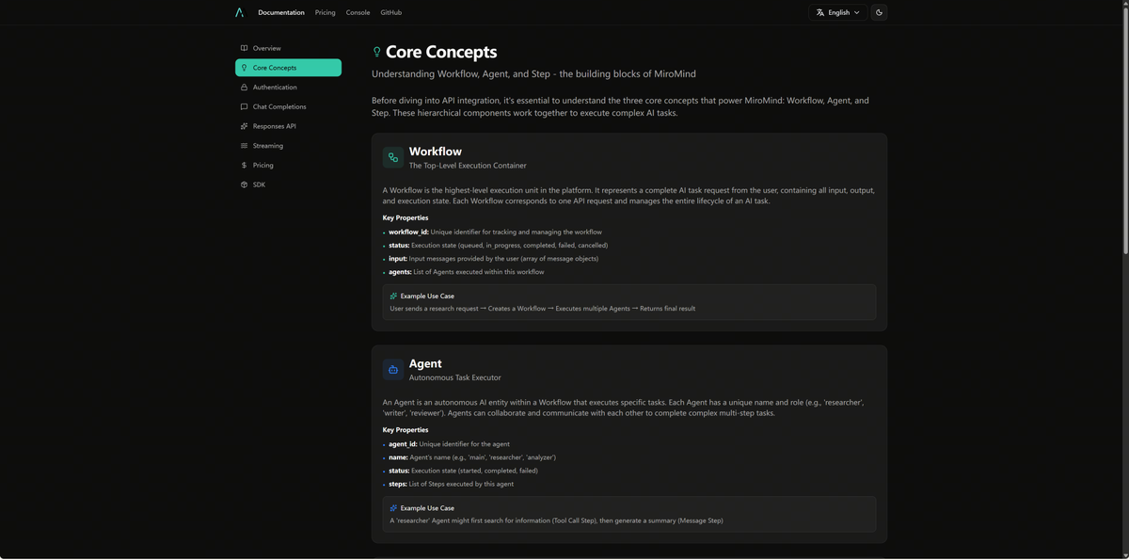Image resolution: width=1129 pixels, height=560 pixels.
Task: Click the Responses API sparkle icon
Action: point(244,126)
